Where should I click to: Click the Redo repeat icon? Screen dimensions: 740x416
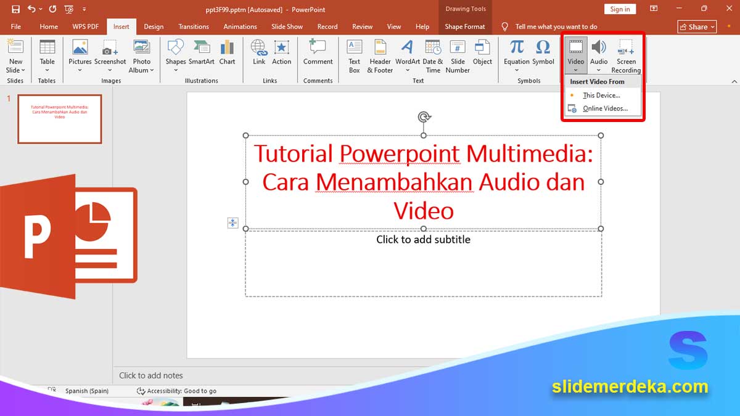(x=52, y=9)
